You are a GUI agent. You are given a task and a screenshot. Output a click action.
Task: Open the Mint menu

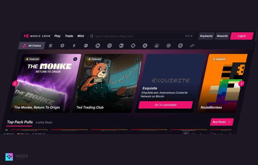click(x=81, y=36)
